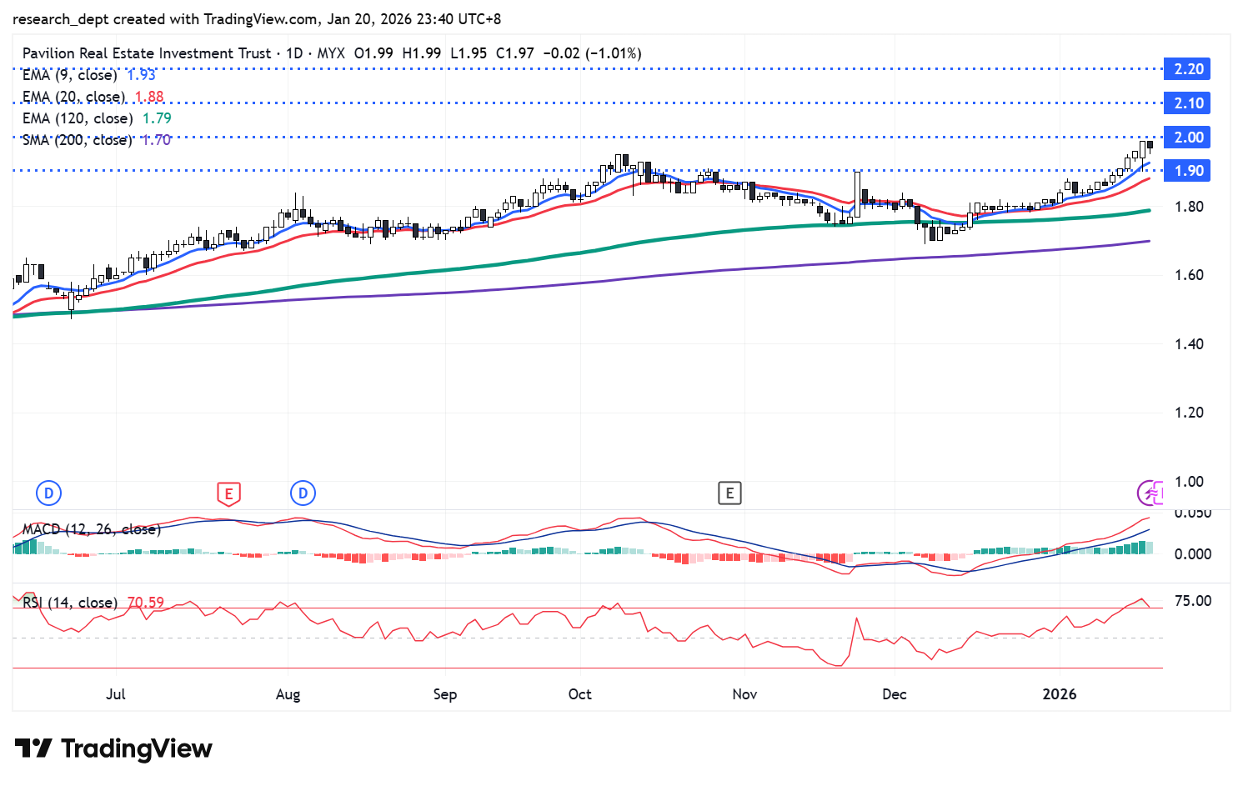Image resolution: width=1243 pixels, height=786 pixels.
Task: Click the red earnings E marker
Action: pos(228,493)
